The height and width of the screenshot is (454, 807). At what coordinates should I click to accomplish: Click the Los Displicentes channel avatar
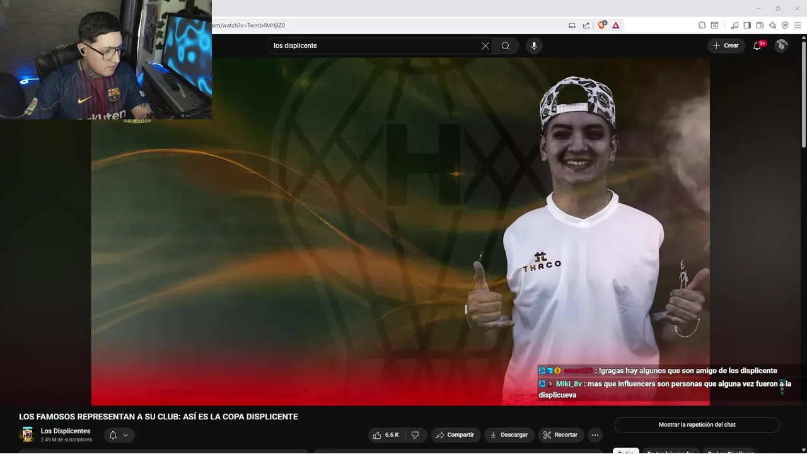(x=27, y=434)
